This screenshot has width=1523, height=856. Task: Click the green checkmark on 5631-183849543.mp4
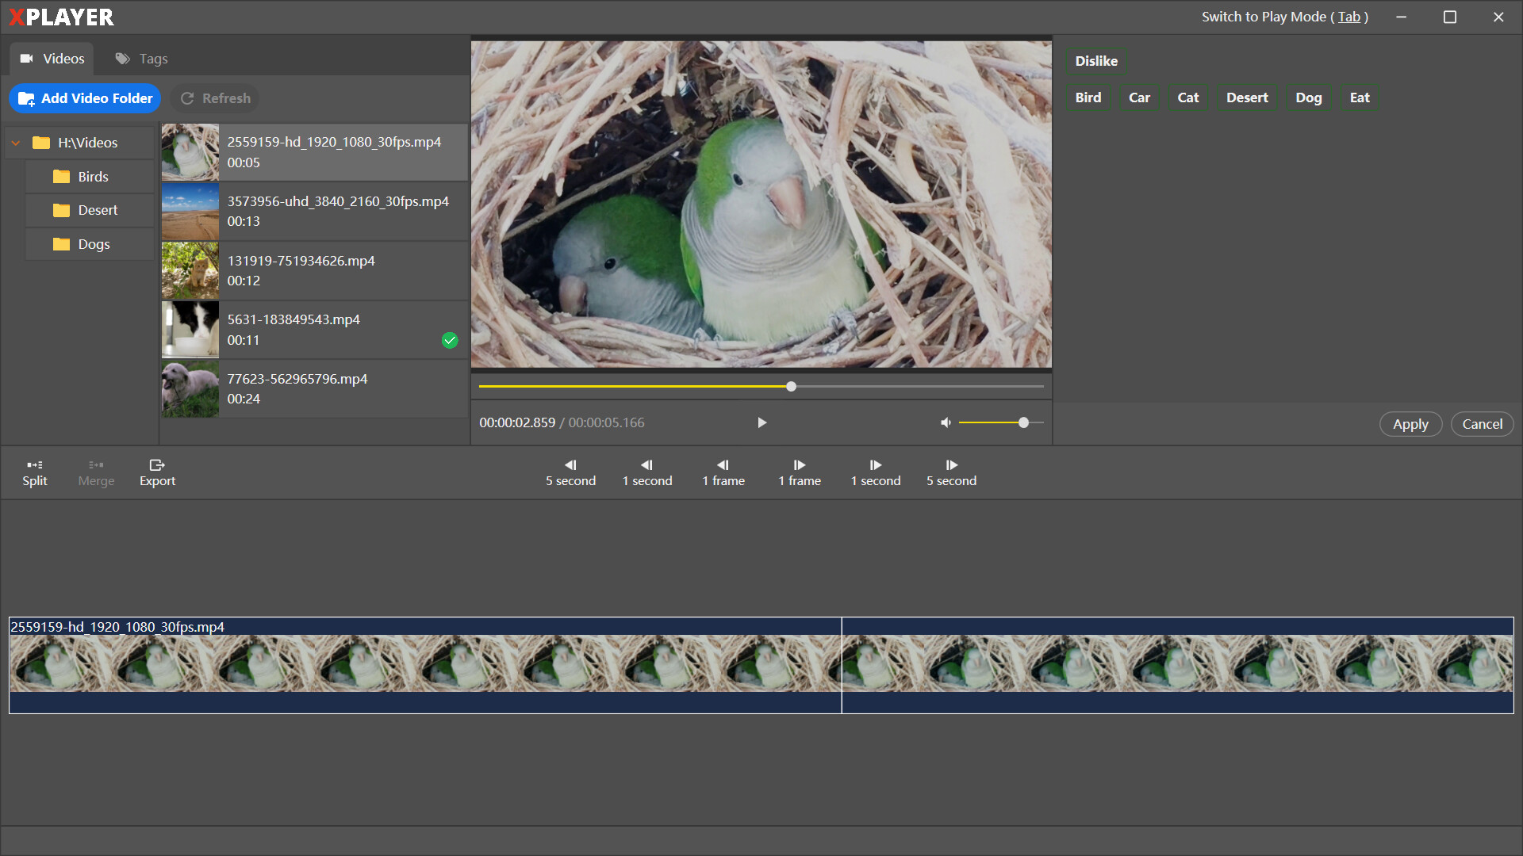pos(450,340)
